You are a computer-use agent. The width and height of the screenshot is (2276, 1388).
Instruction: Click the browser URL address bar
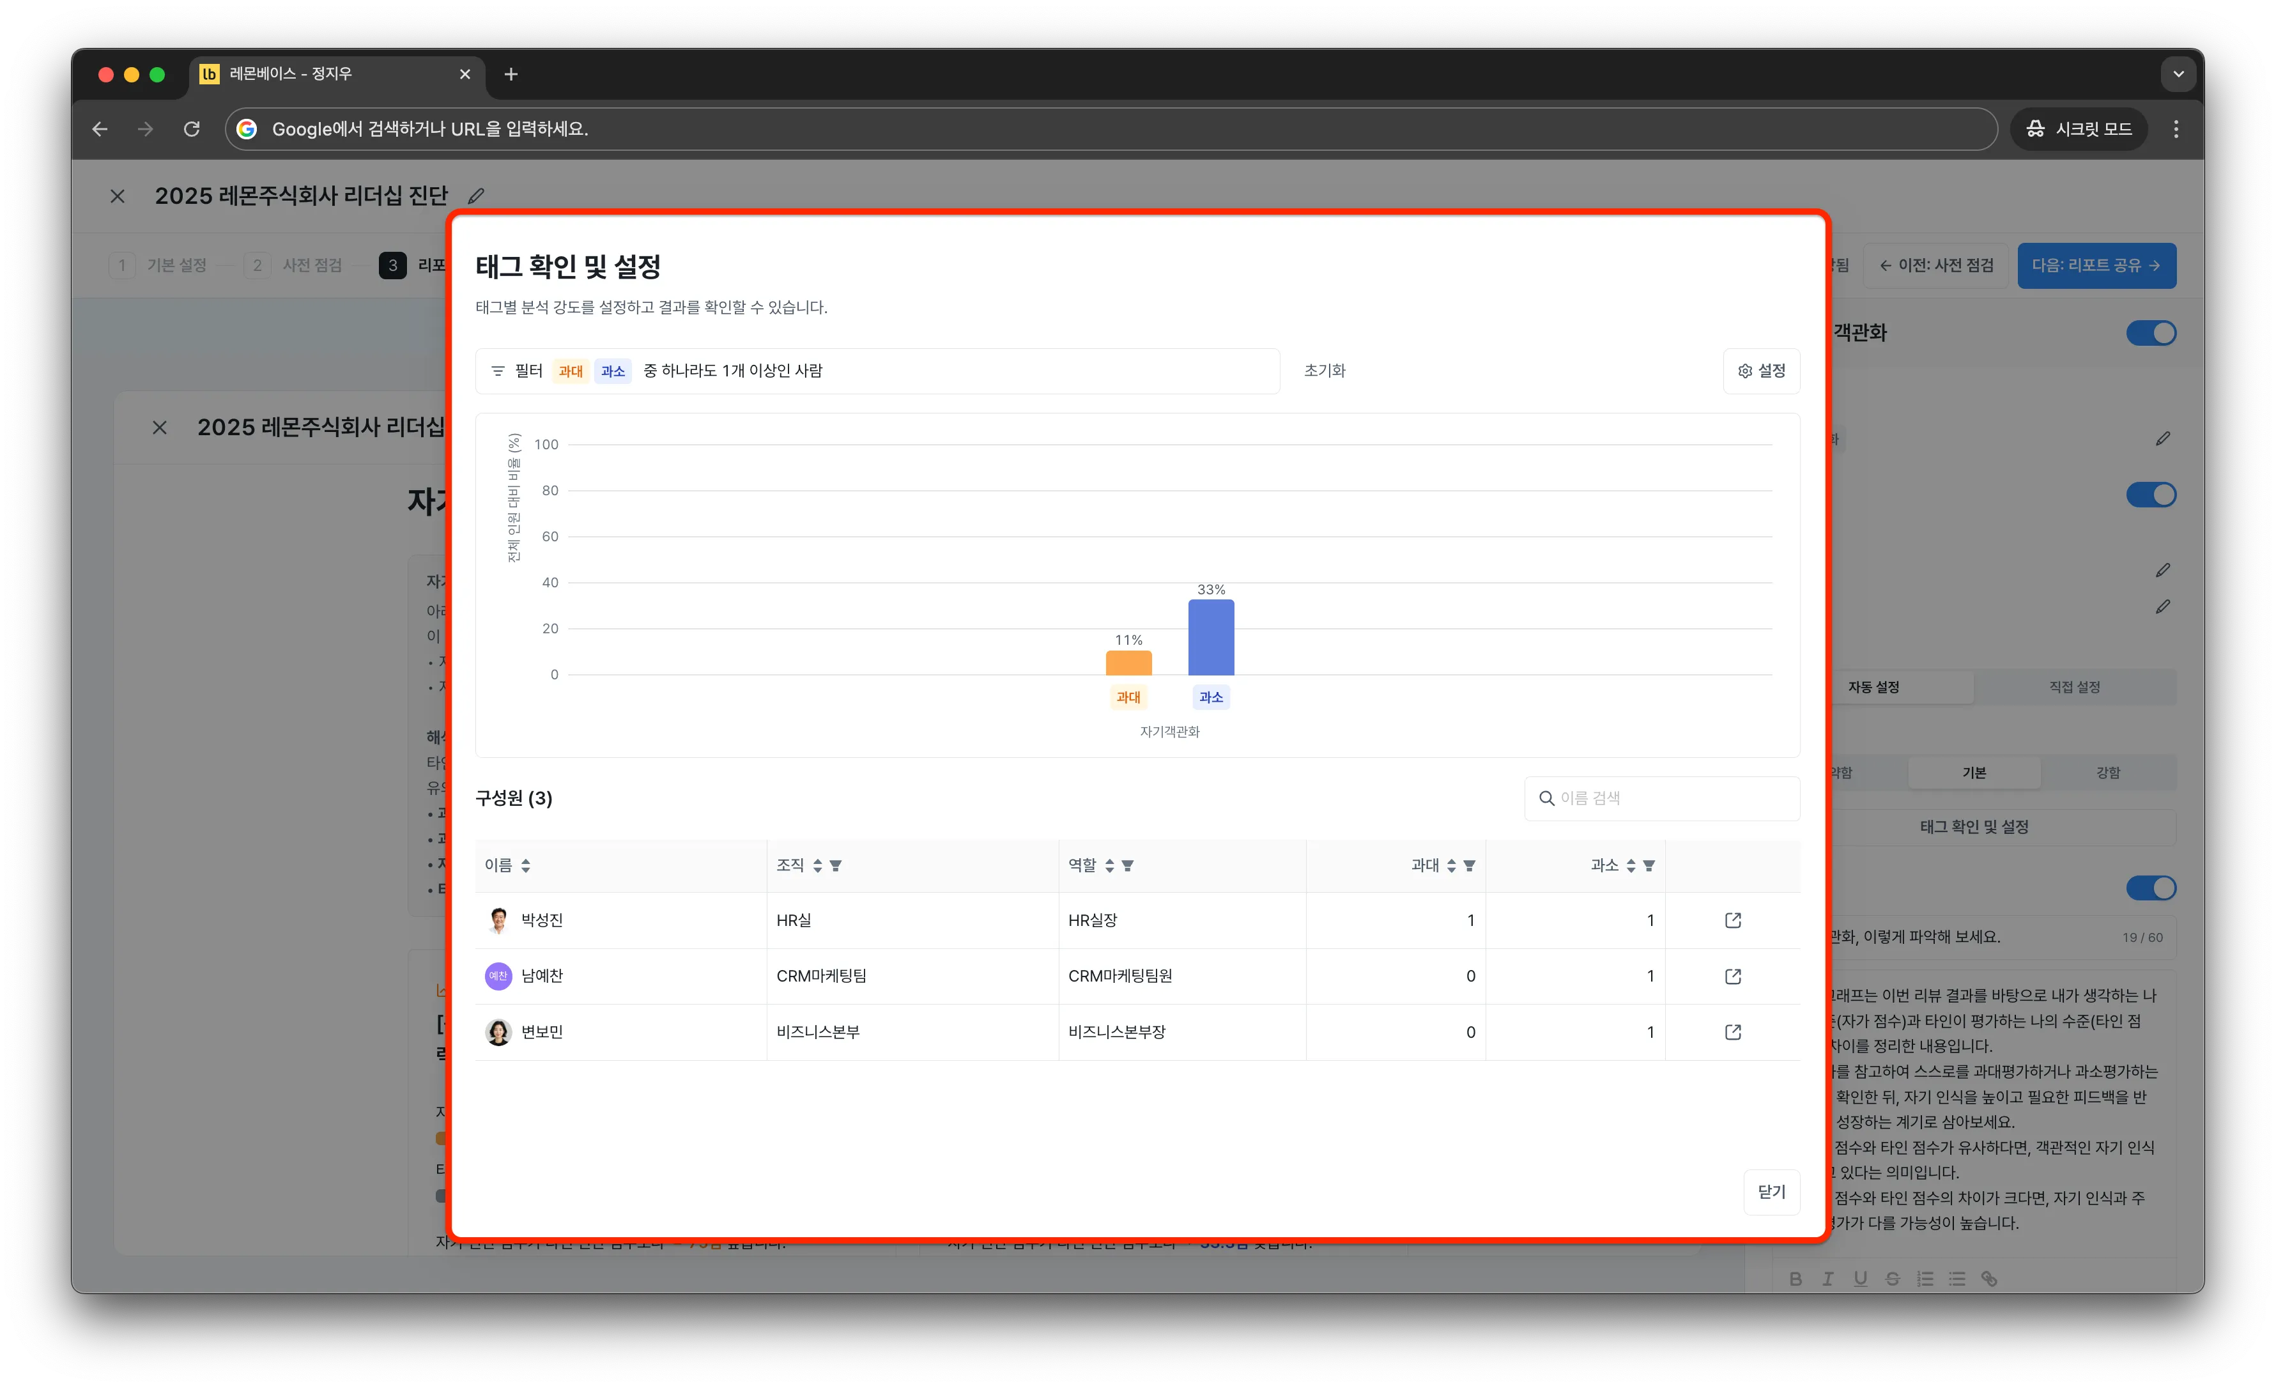click(x=1111, y=128)
